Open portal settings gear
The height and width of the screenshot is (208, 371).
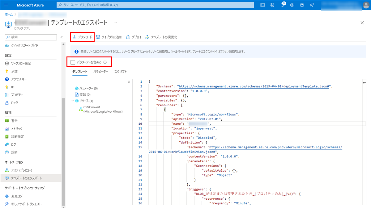[x=292, y=5]
